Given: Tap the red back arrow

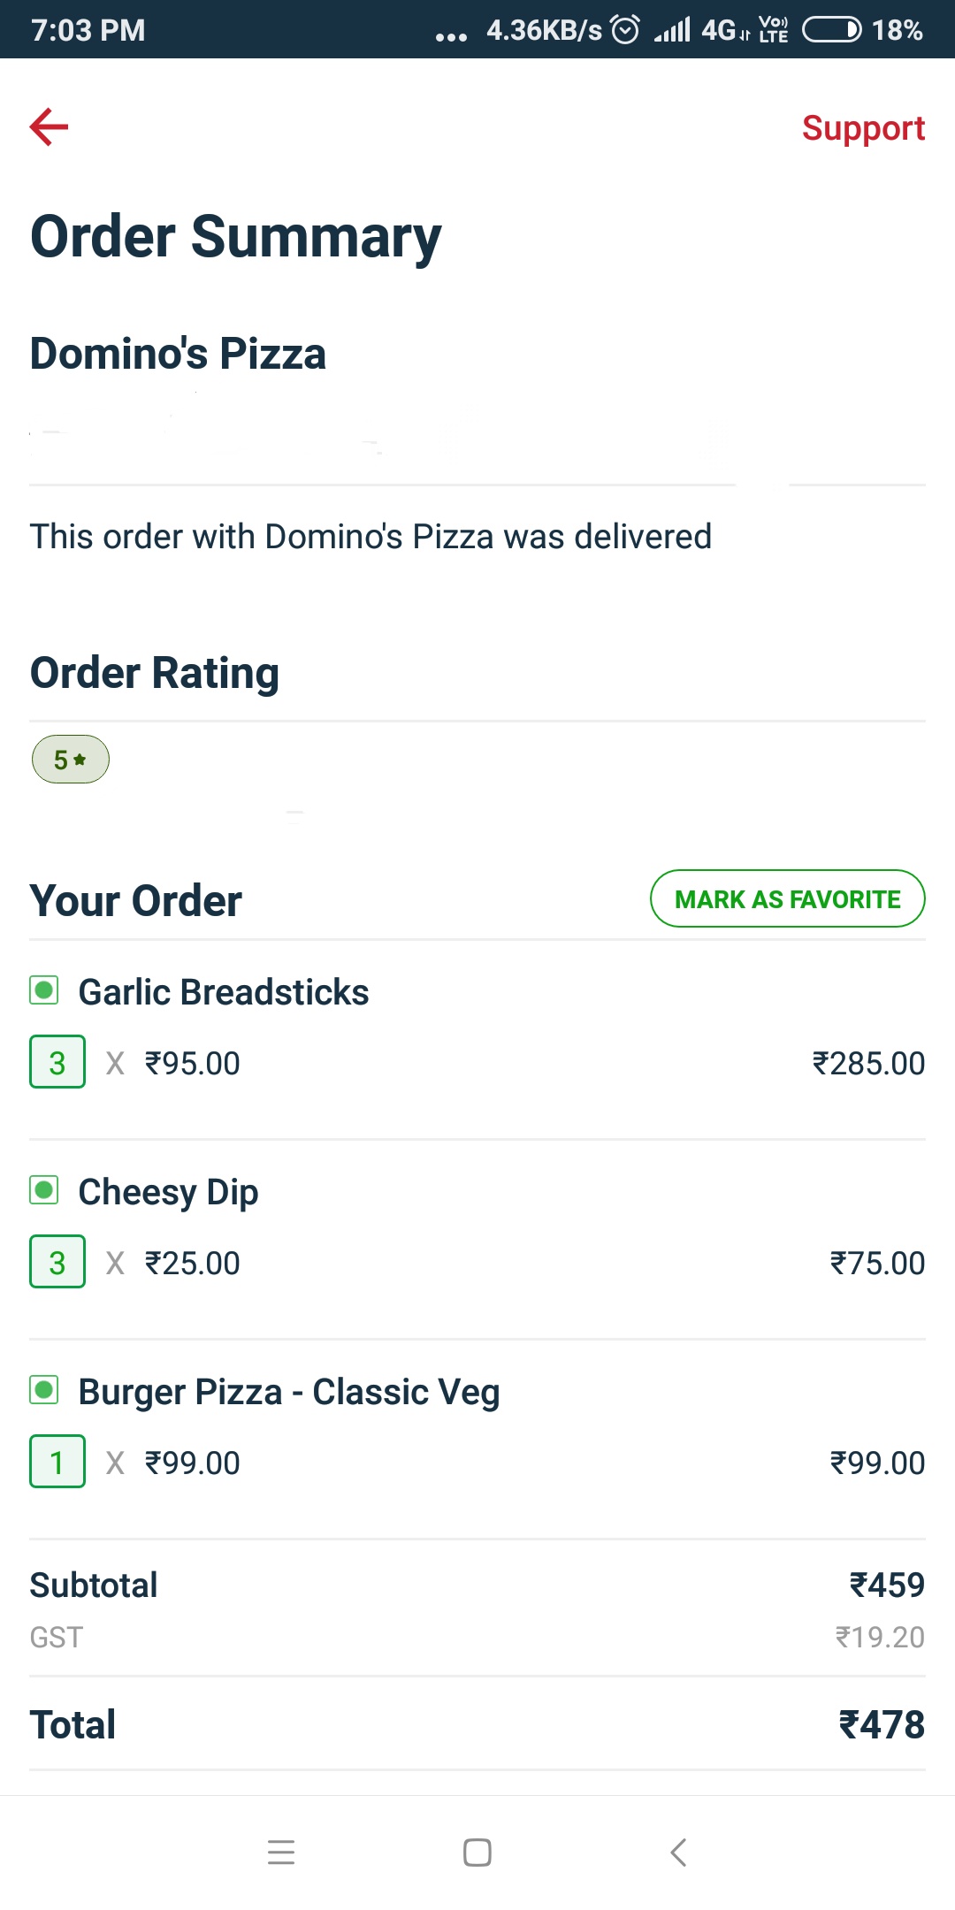Looking at the screenshot, I should [49, 127].
